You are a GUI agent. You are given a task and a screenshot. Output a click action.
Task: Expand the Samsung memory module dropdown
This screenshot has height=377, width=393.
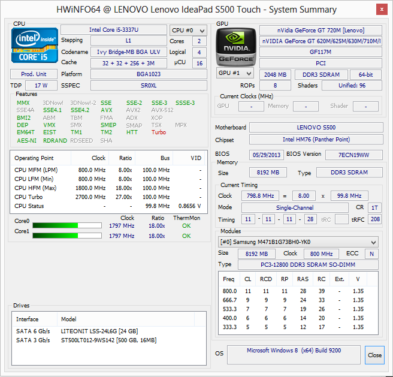coord(298,242)
